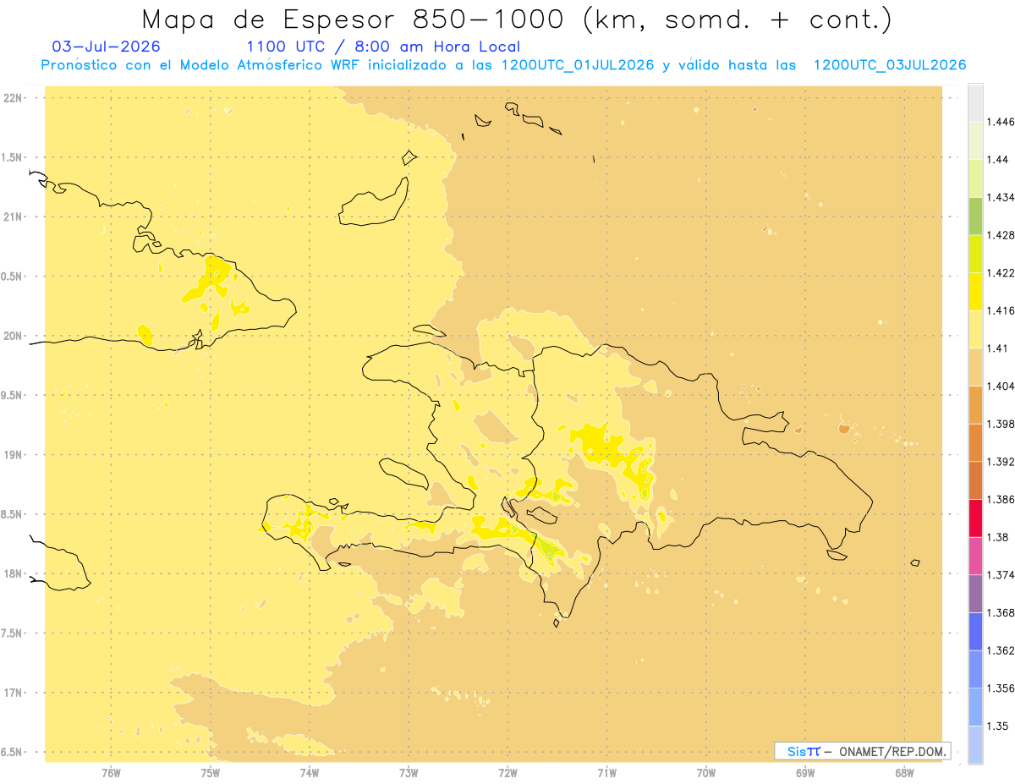Click legend value '1.398'
Screen dimensions: 1015x784
[999, 424]
